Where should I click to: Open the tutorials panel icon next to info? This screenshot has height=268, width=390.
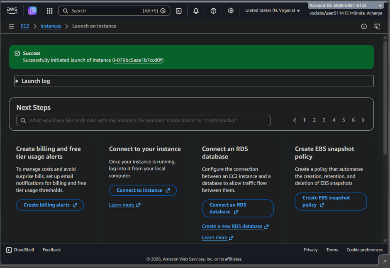click(377, 27)
